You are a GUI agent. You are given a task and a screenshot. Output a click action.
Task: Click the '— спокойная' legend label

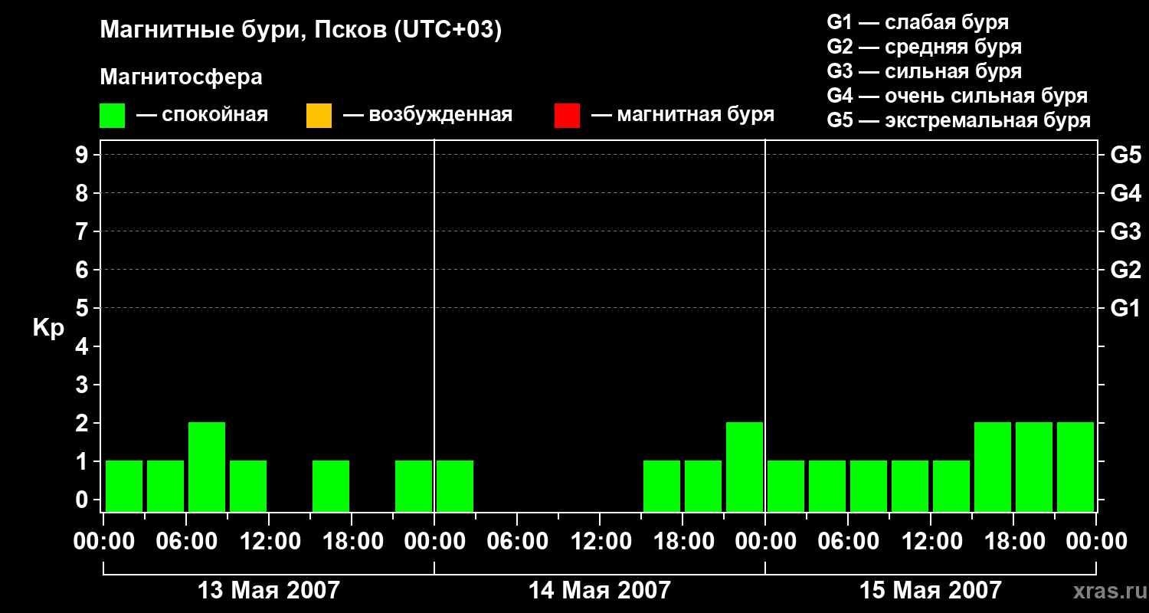point(202,116)
